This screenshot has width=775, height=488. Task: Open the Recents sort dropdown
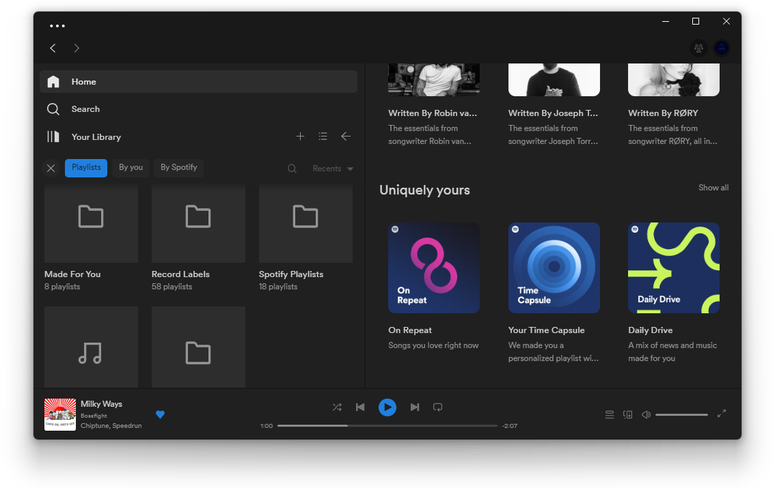[x=333, y=169]
